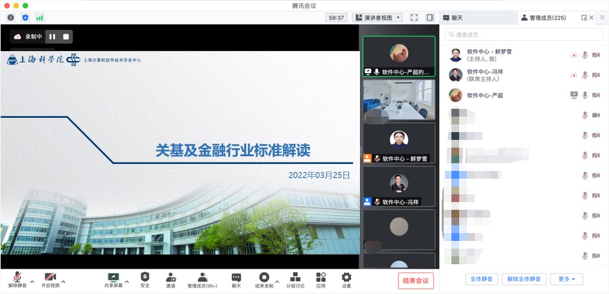
Task: Click recording indicator beside 软件中心-冯祥
Action: pyautogui.click(x=574, y=75)
